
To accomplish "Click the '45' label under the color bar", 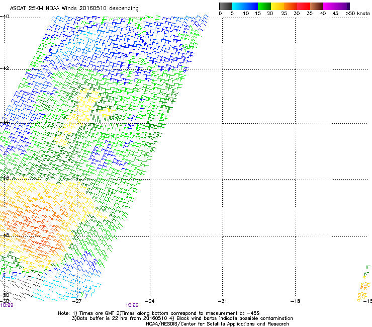I will (335, 14).
